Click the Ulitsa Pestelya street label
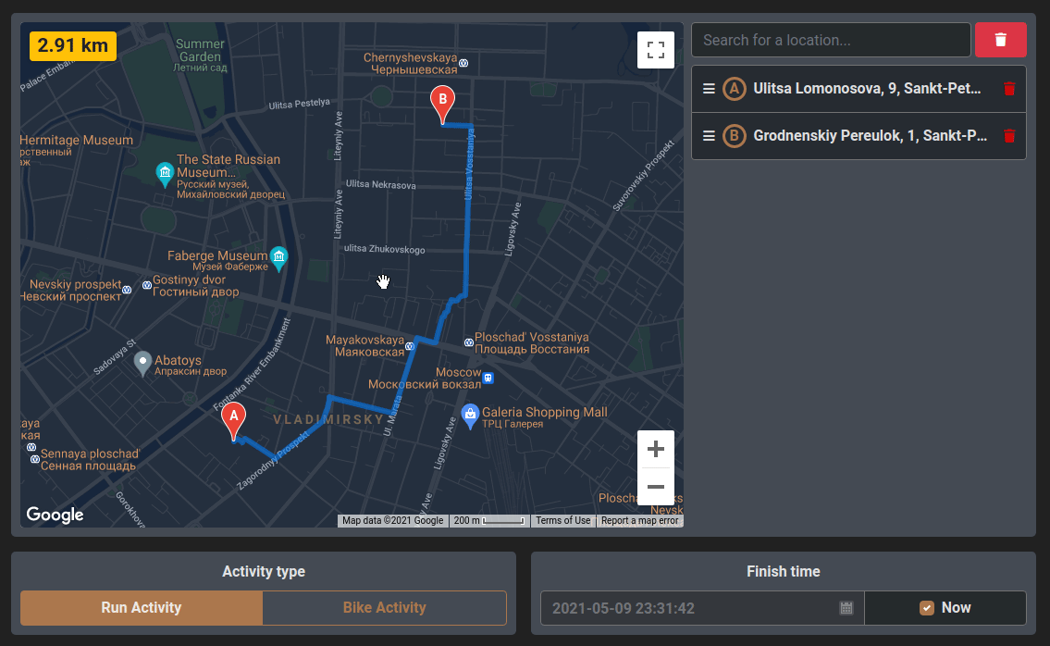The image size is (1050, 646). coord(300,104)
